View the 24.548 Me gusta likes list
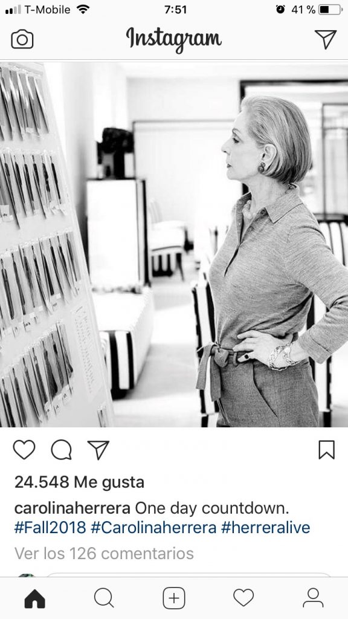This screenshot has height=619, width=348. (x=79, y=482)
